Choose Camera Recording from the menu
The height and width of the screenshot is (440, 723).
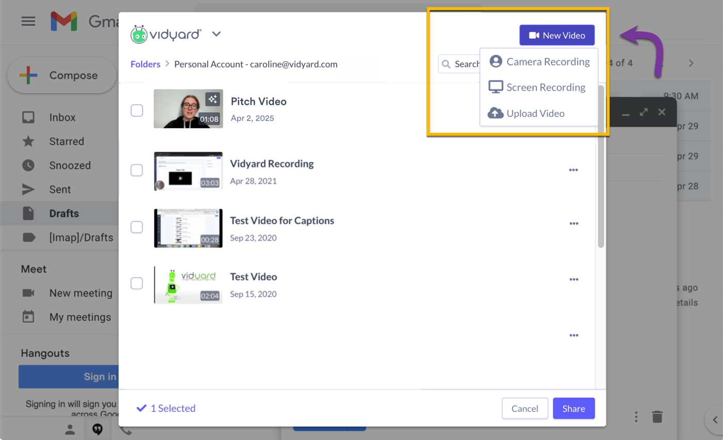pyautogui.click(x=539, y=61)
